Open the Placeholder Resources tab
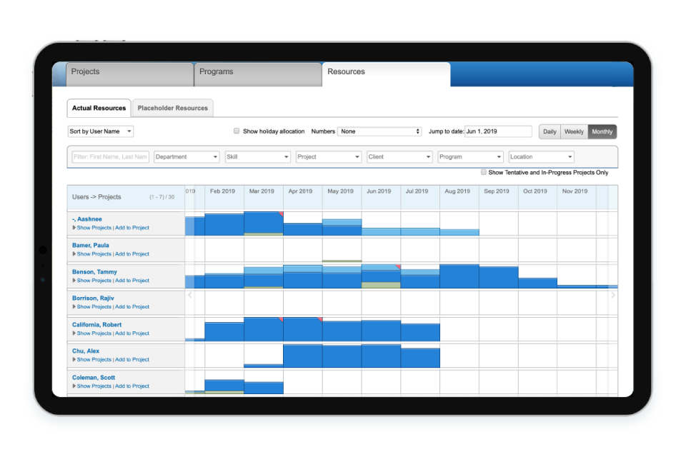The image size is (686, 457). pos(172,108)
